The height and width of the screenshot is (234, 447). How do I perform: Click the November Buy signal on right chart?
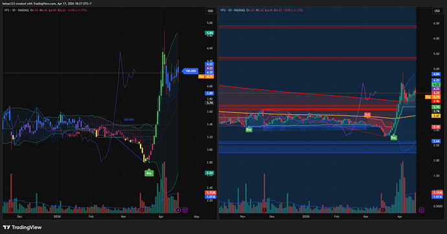(x=249, y=129)
